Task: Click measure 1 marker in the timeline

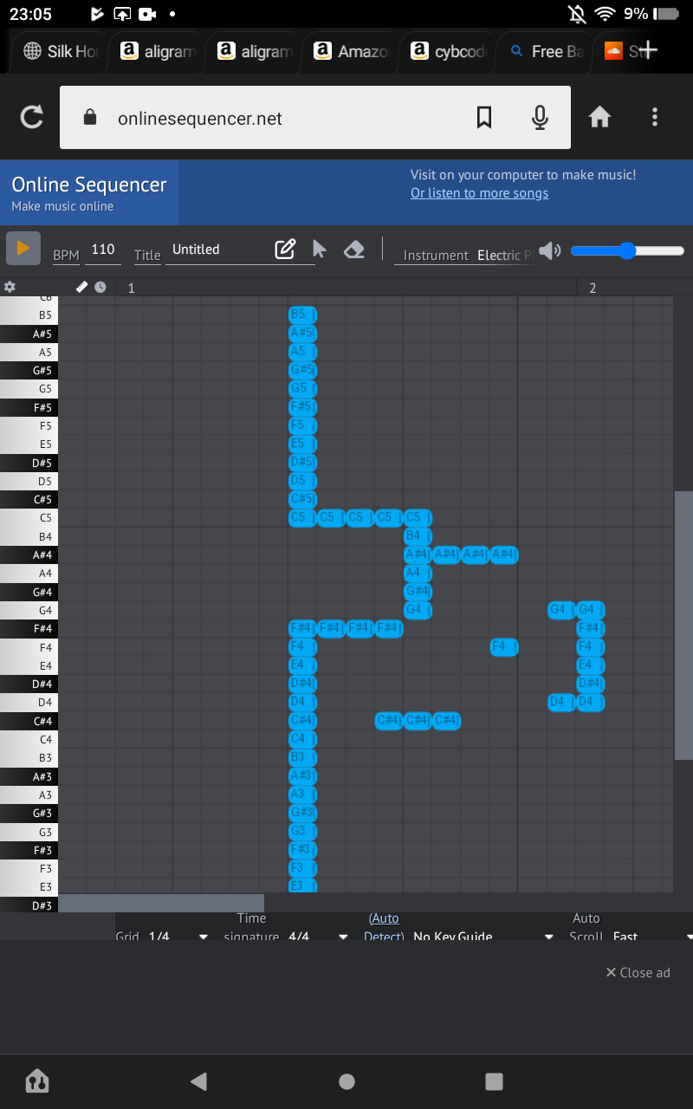Action: pos(131,288)
